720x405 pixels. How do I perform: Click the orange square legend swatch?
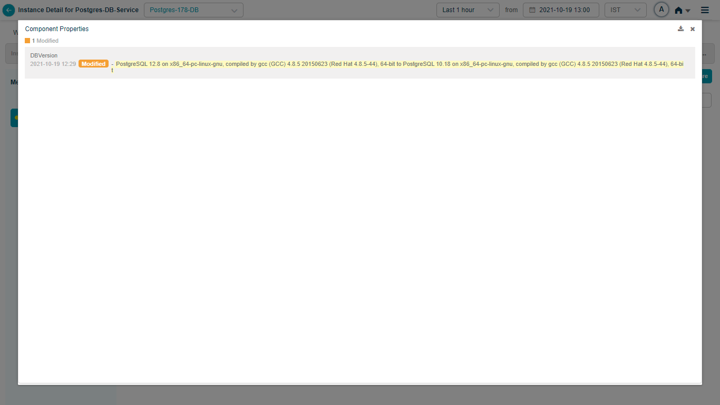(x=27, y=41)
